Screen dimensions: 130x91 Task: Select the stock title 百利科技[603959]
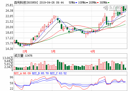coord(26,2)
